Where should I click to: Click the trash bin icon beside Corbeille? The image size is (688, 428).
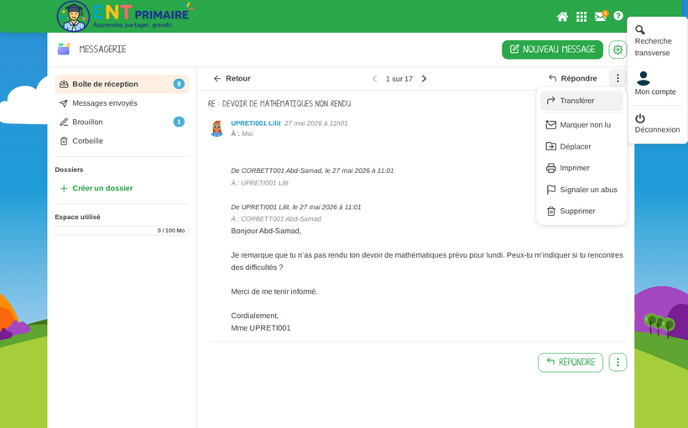[x=64, y=141]
